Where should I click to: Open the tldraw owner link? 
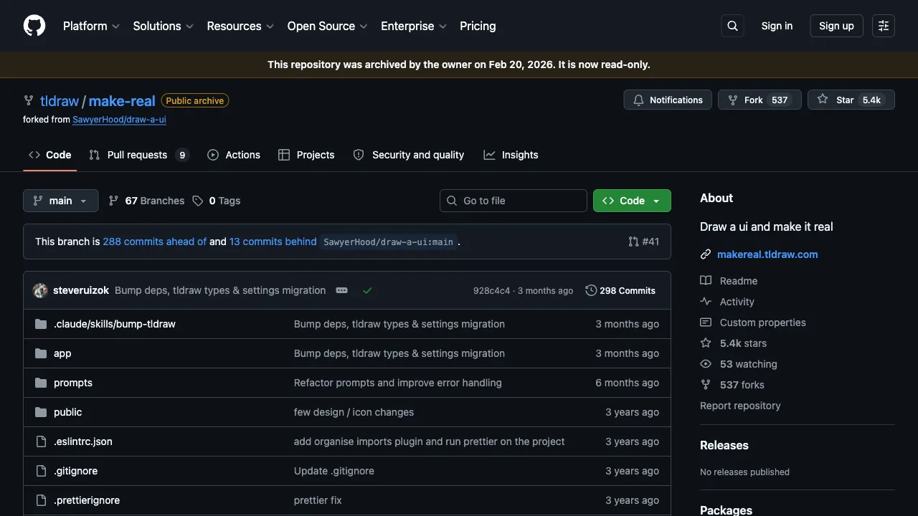coord(60,100)
